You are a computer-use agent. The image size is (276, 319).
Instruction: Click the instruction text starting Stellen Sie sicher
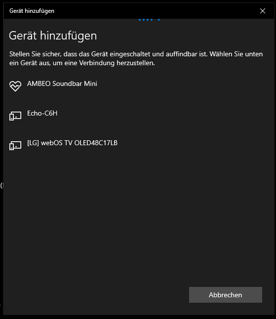pos(136,58)
